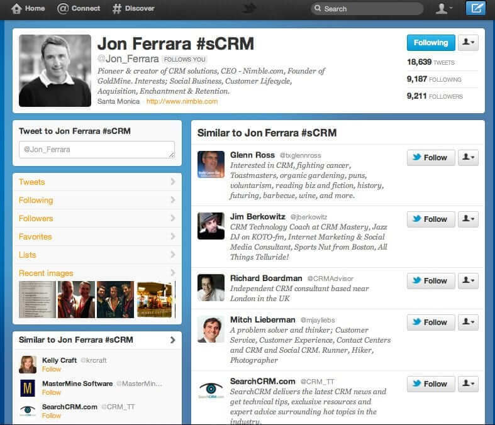Open the Lists section

coord(97,255)
